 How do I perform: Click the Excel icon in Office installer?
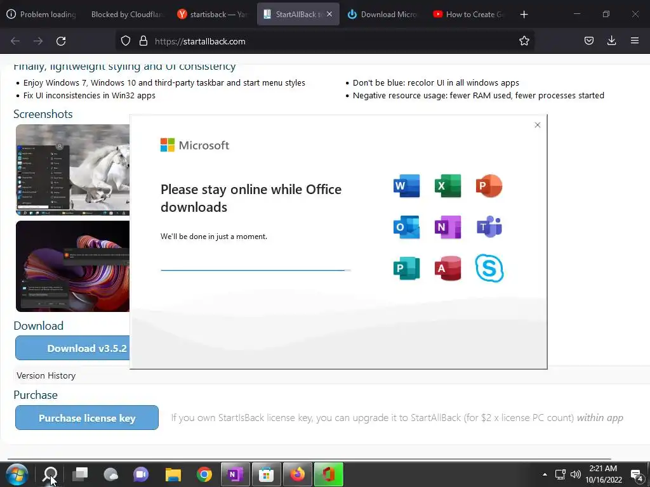448,186
